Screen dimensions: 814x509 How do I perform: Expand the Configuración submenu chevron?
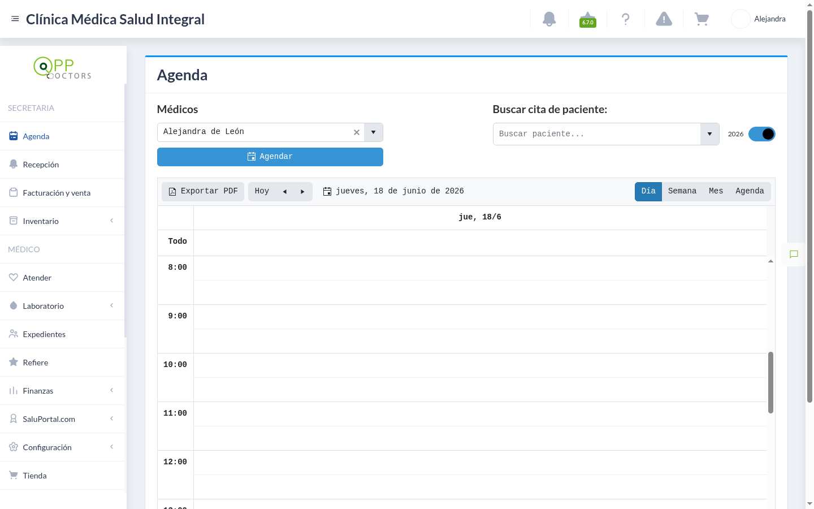point(111,447)
